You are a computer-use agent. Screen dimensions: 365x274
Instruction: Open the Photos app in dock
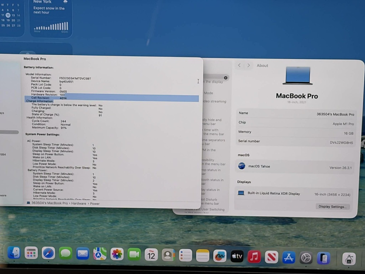point(117,254)
